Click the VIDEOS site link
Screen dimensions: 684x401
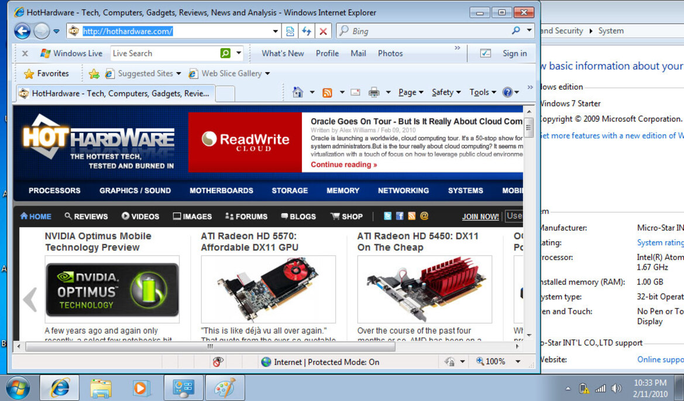tap(140, 217)
